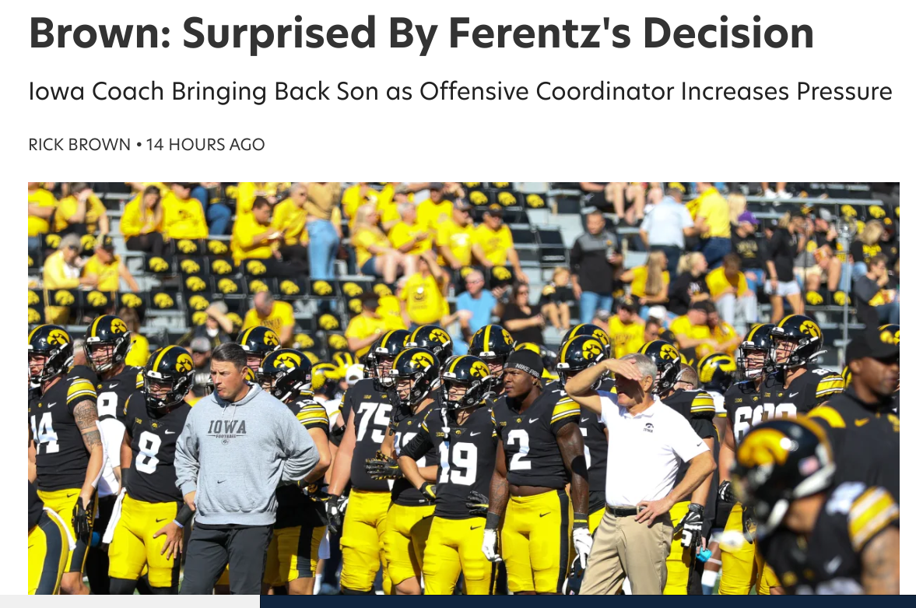Click the dark navy bar below the photo
The image size is (916, 608).
point(588,601)
